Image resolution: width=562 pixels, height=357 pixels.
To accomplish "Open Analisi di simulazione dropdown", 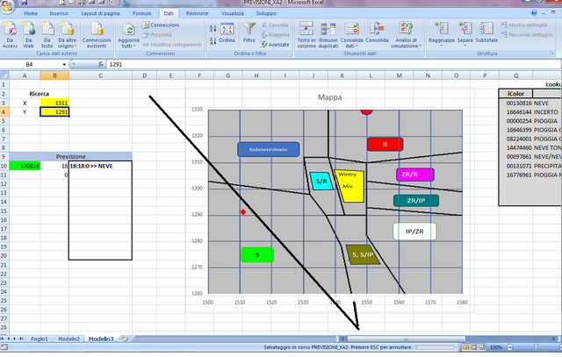I will pos(406,35).
